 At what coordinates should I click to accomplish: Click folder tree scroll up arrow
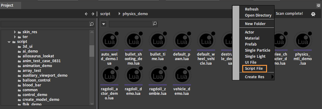click(92, 32)
